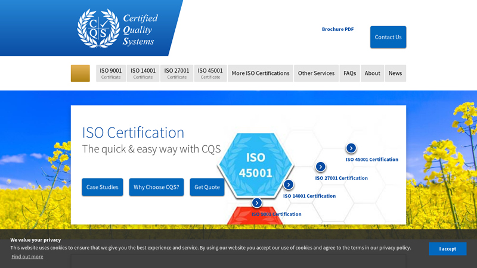Open More ISO Certifications menu
477x268 pixels.
tap(261, 73)
